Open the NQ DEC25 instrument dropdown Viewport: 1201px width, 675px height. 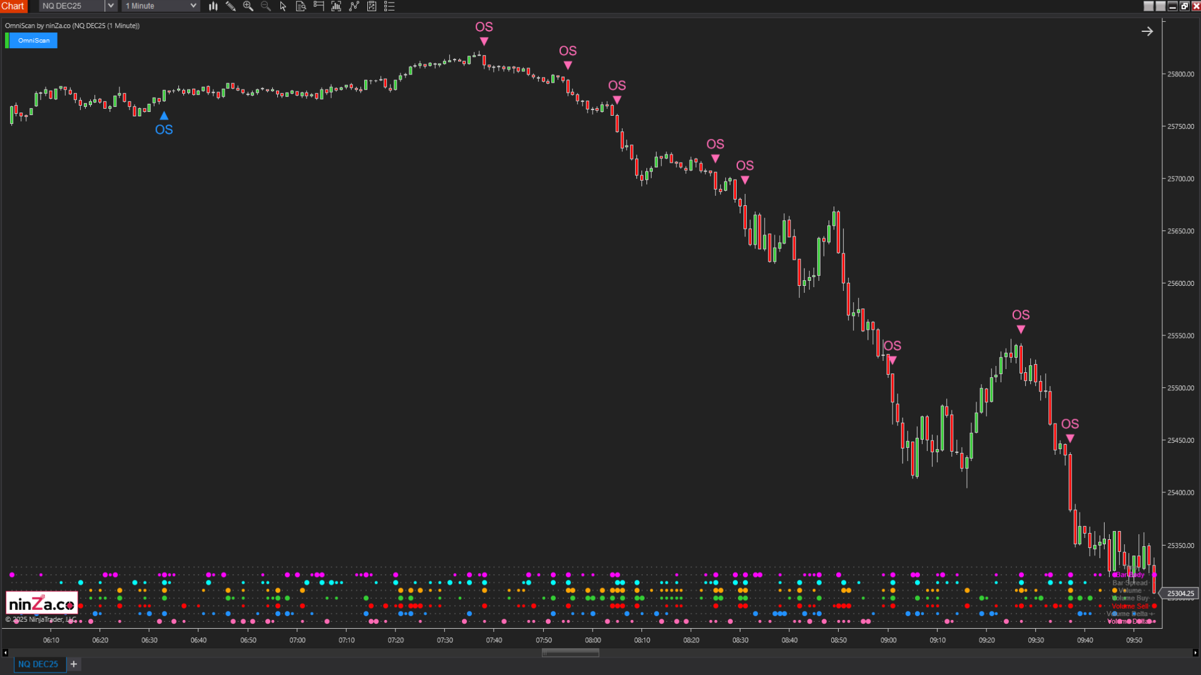[x=110, y=6]
